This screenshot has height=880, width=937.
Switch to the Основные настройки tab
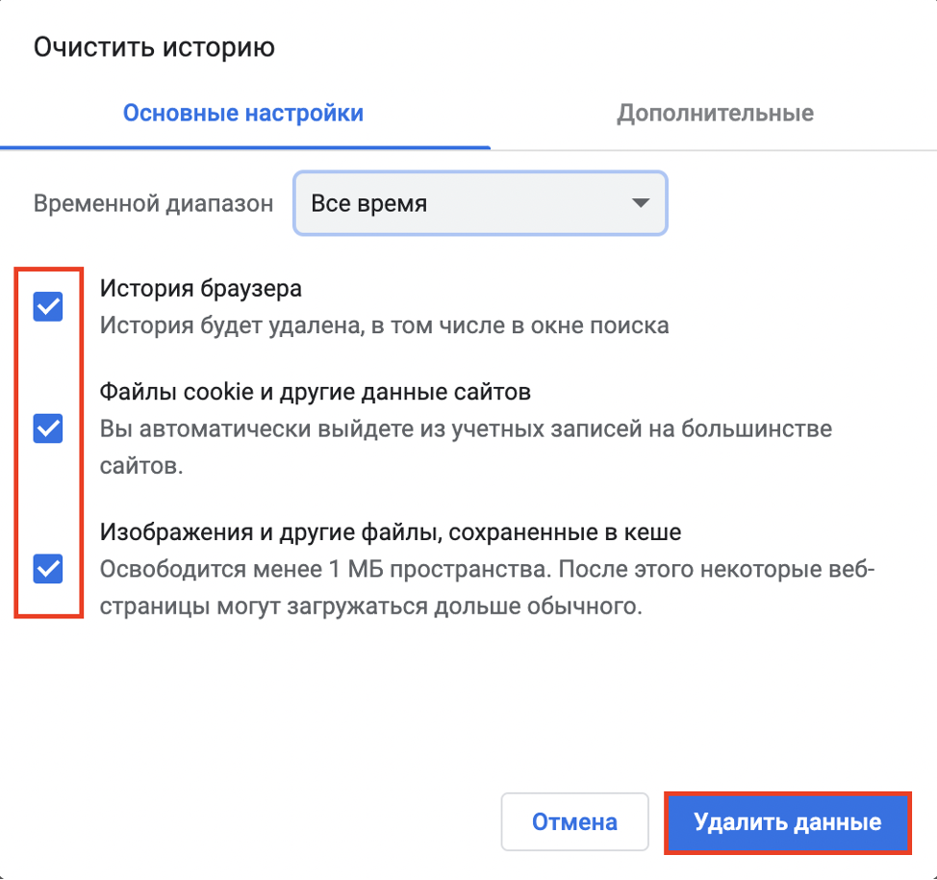tap(242, 114)
